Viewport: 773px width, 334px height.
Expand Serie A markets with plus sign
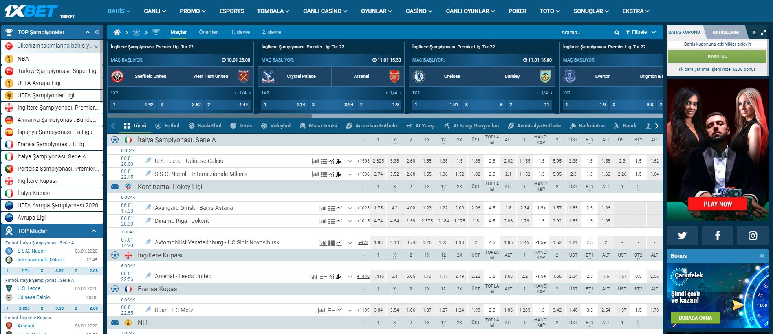coord(363,140)
